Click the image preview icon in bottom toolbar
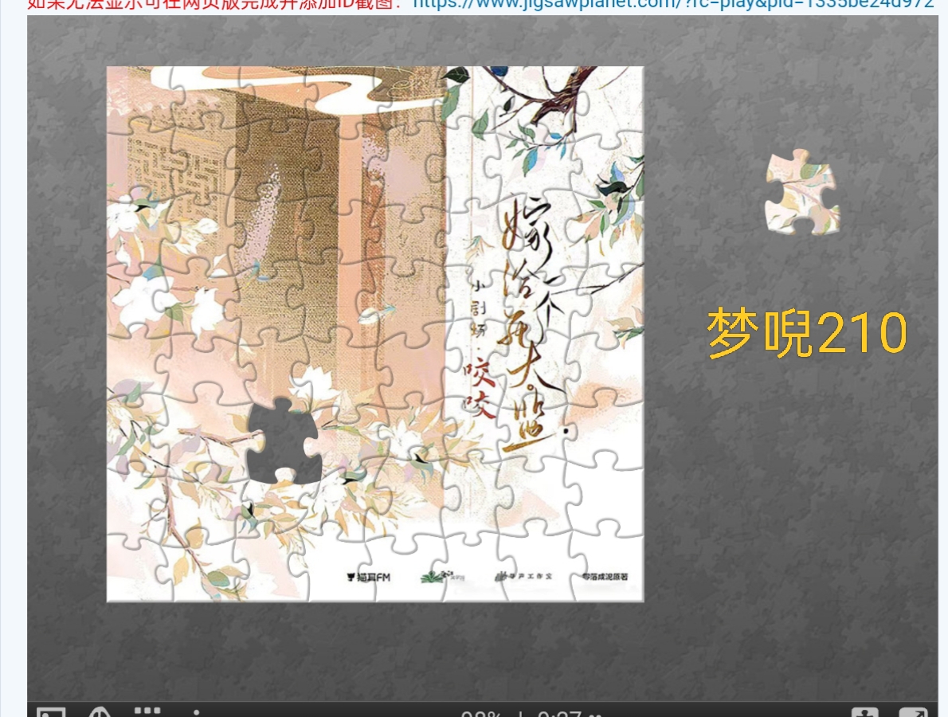 (51, 712)
